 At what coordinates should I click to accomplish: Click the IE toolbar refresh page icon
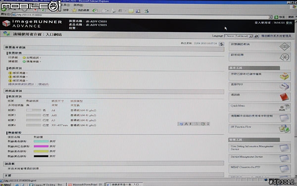pyautogui.click(x=44, y=10)
